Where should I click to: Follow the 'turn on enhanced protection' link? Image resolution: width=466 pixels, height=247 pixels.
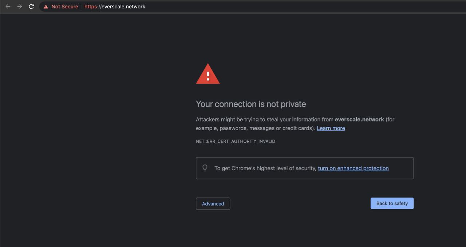coord(353,168)
